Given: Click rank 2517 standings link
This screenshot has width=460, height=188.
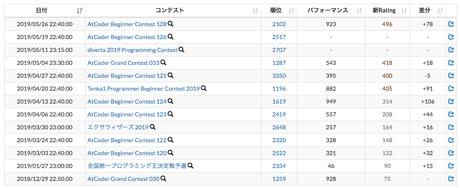Looking at the screenshot, I should point(279,37).
